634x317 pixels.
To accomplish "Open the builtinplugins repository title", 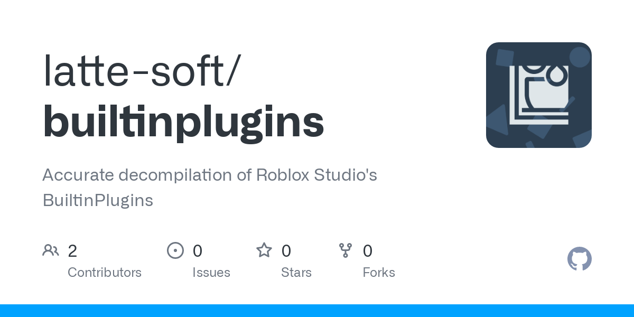I will [x=183, y=122].
